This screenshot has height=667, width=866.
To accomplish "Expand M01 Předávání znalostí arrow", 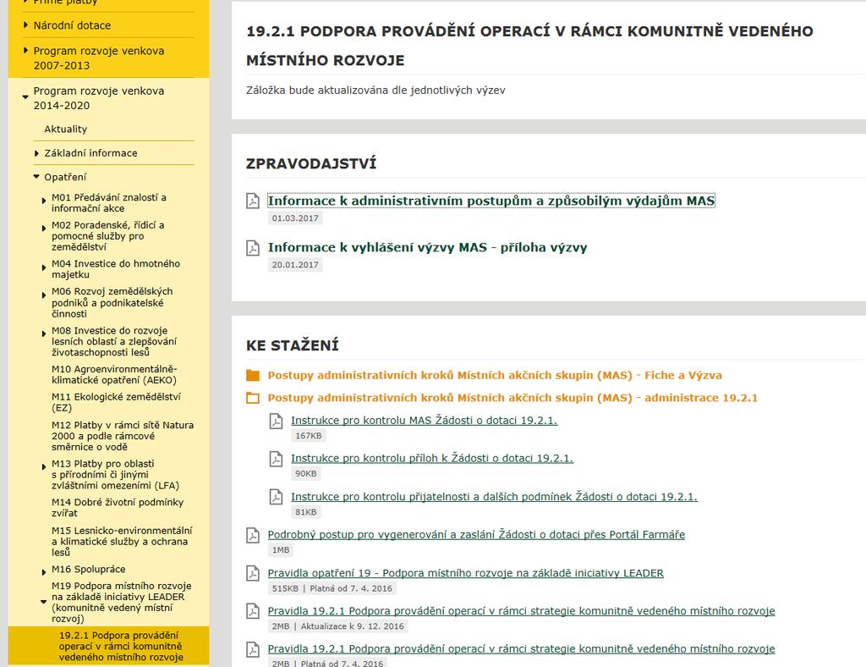I will point(44,201).
